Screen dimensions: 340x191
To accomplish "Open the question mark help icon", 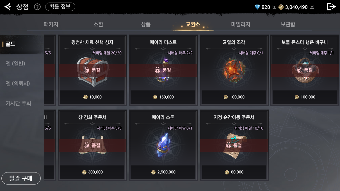I will click(37, 7).
